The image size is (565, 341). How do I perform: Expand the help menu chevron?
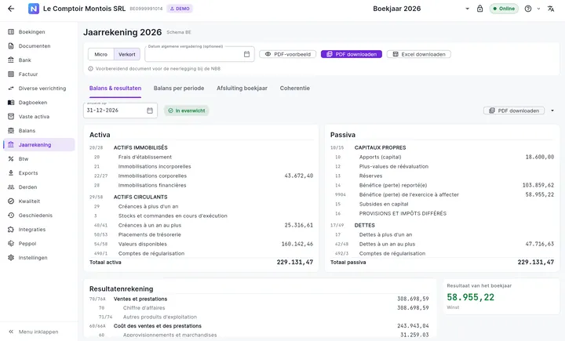[x=538, y=9]
